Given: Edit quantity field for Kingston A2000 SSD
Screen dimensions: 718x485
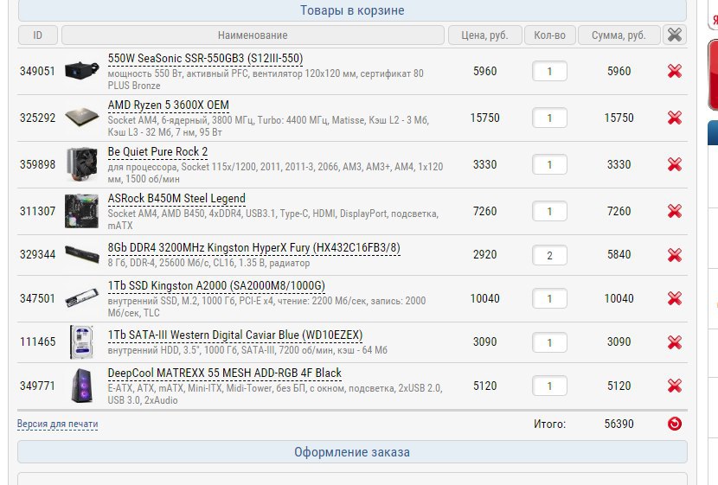Looking at the screenshot, I should (x=549, y=299).
